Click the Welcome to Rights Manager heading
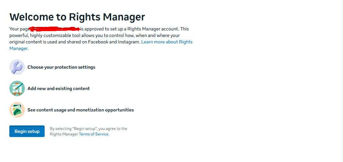This screenshot has width=343, height=162. 77,17
